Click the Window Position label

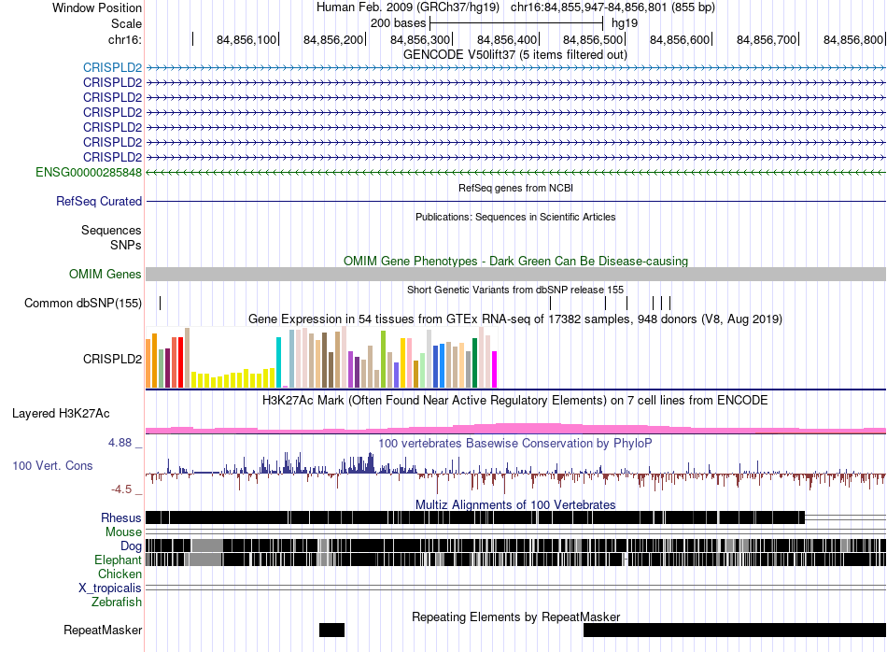[97, 7]
